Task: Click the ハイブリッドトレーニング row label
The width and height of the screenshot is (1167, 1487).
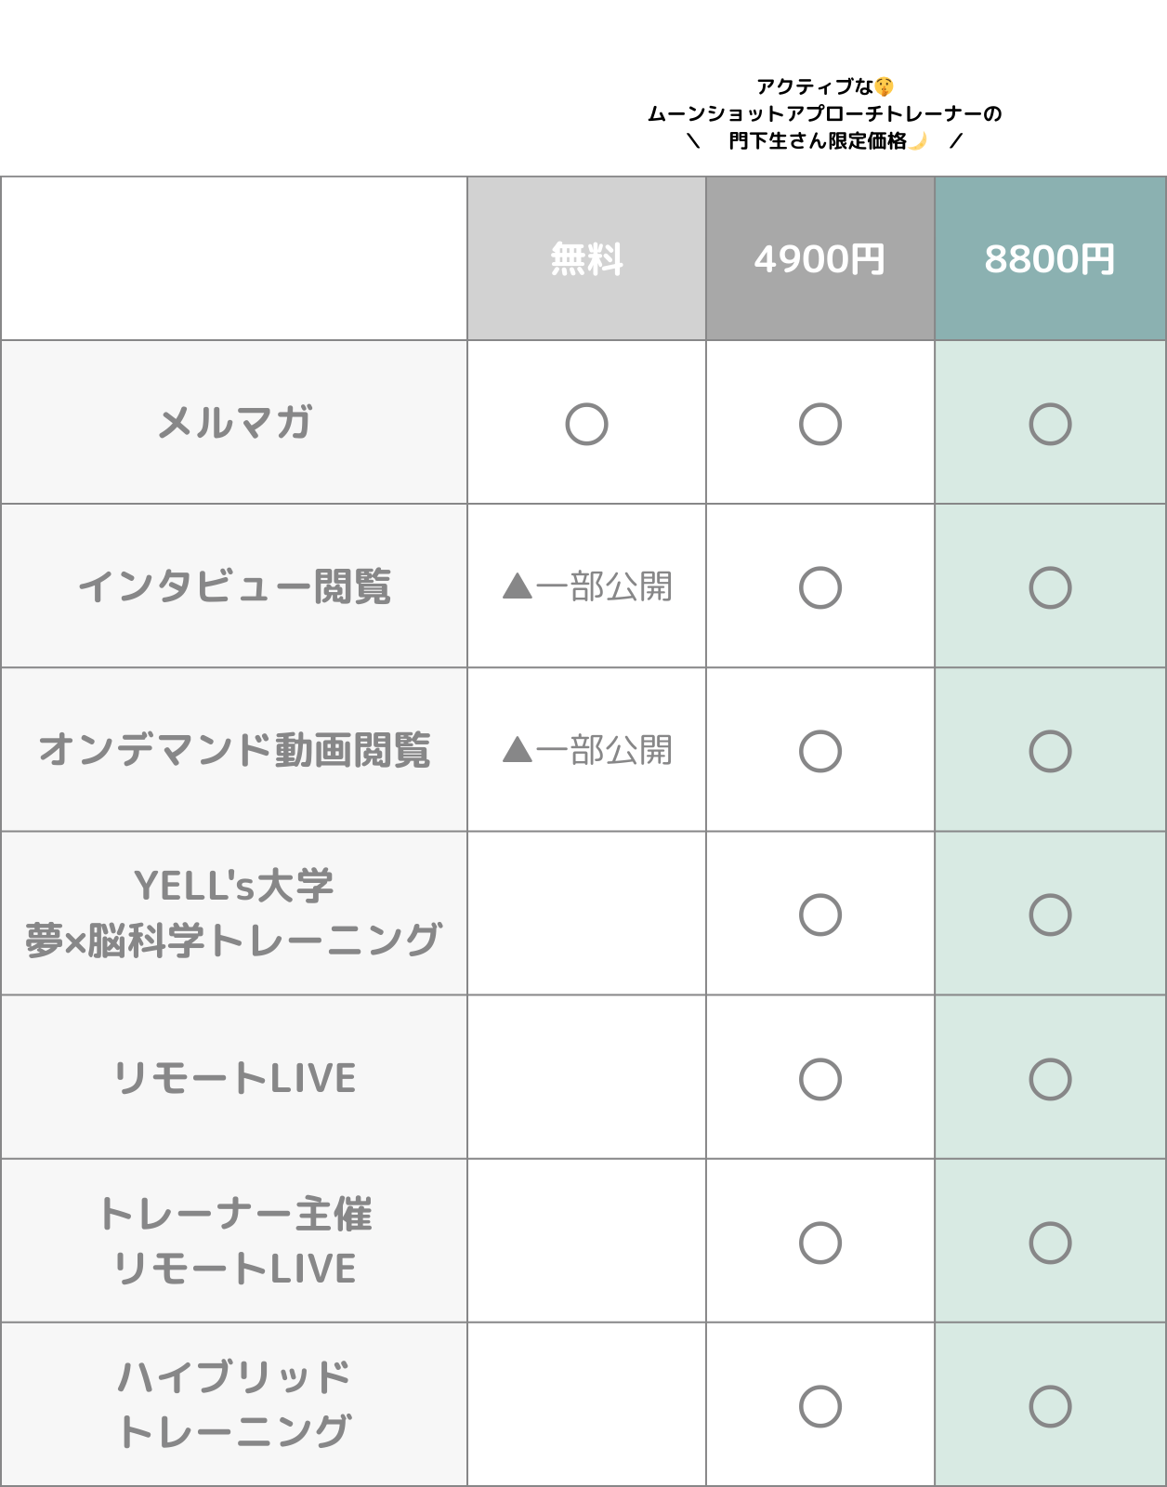Action: pyautogui.click(x=234, y=1404)
